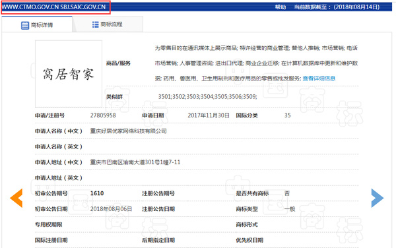Viewport: 396px width, 248px height.
Task: Click the 注册公告日期 label
Action: (x=158, y=209)
